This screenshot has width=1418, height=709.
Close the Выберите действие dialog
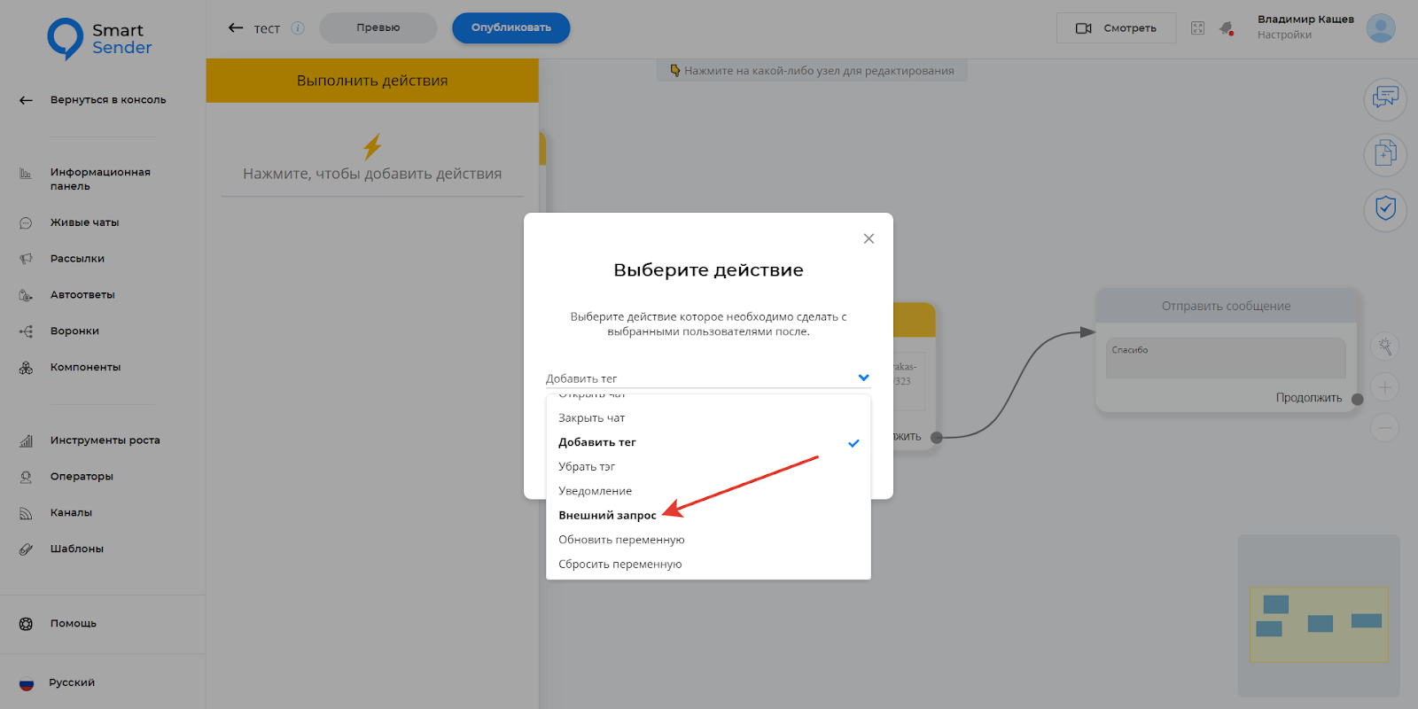click(x=869, y=238)
